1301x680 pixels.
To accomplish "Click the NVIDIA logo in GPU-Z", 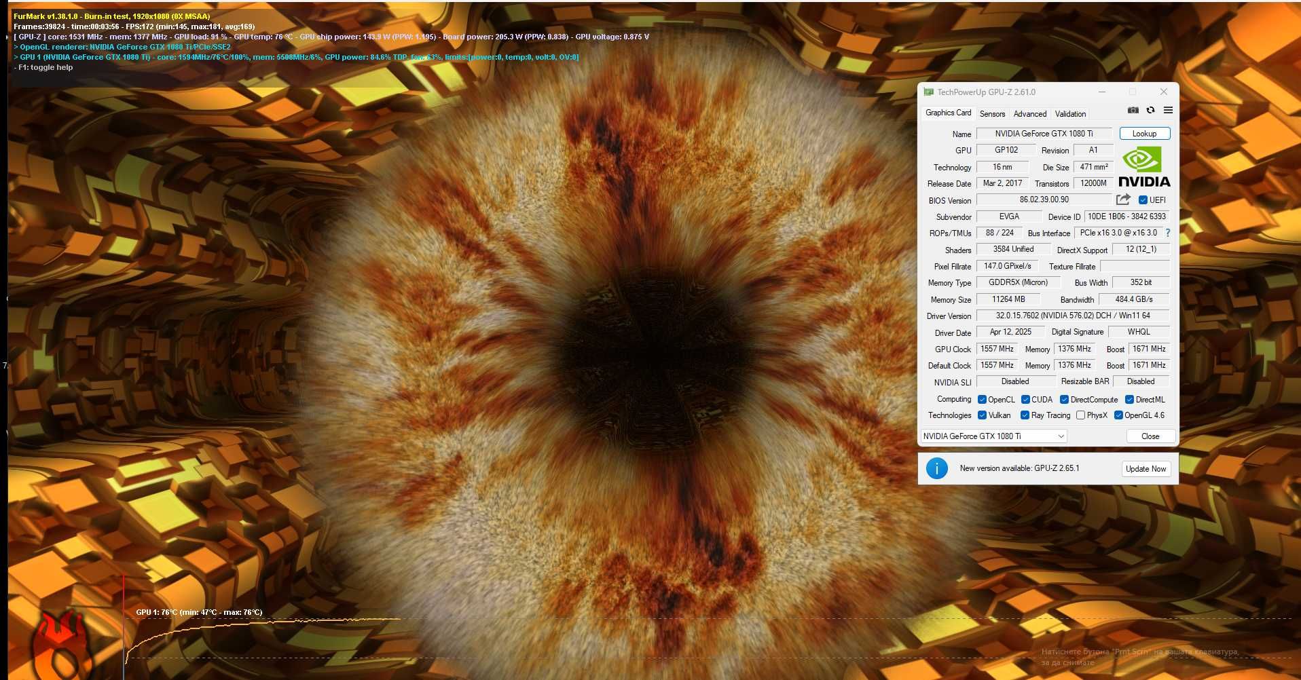I will point(1144,167).
